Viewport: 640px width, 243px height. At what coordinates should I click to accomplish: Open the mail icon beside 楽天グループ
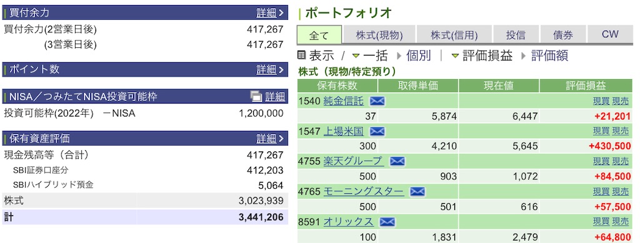397,161
